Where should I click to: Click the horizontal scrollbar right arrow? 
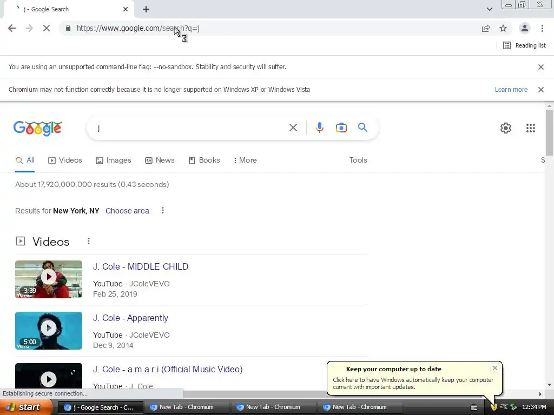click(x=540, y=394)
